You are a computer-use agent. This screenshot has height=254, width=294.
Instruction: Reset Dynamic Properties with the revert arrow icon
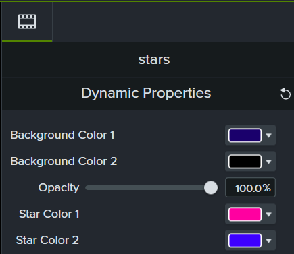[x=285, y=94]
